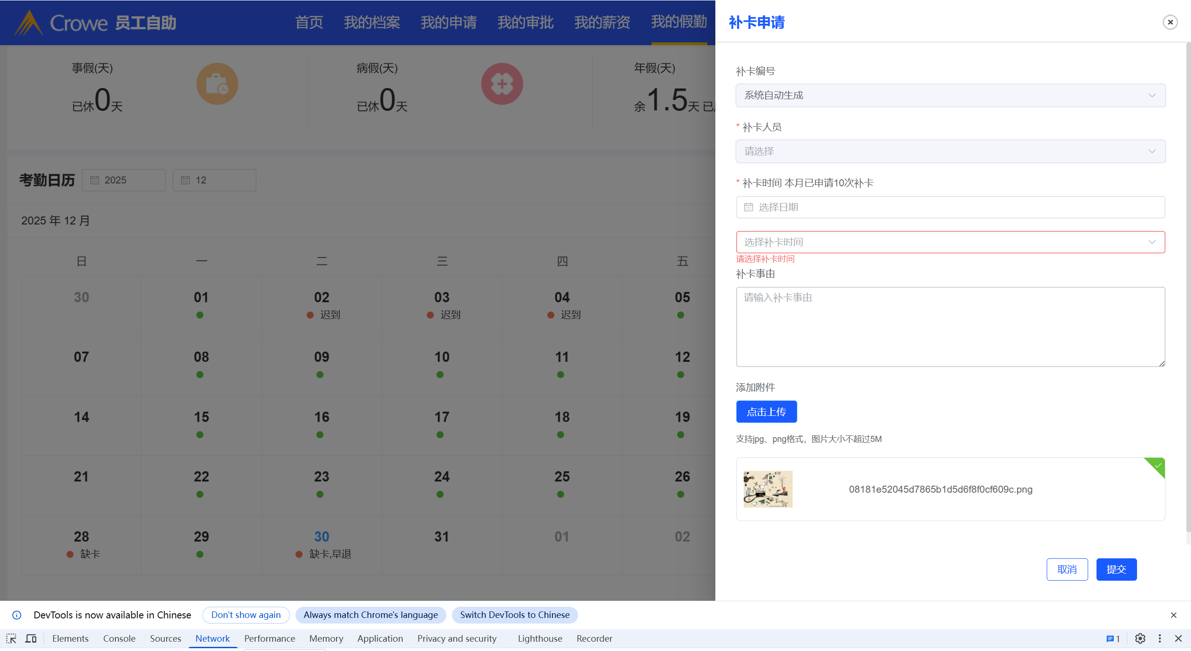Click the 点击上传 upload button
Image resolution: width=1191 pixels, height=651 pixels.
tap(766, 412)
